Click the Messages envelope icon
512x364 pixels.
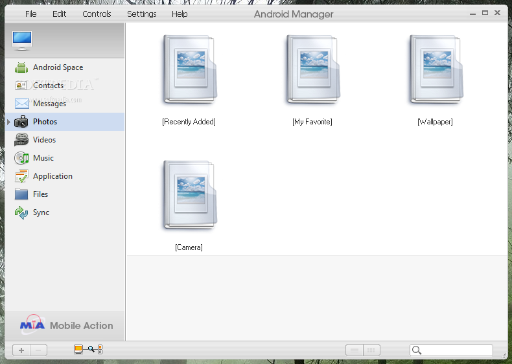click(x=21, y=104)
